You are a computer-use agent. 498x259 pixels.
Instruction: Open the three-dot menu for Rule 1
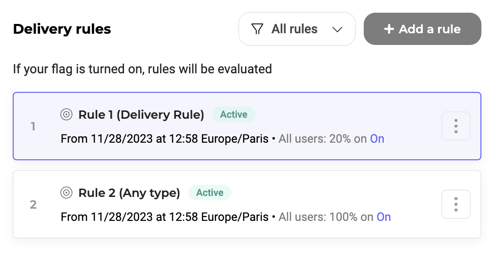[456, 126]
